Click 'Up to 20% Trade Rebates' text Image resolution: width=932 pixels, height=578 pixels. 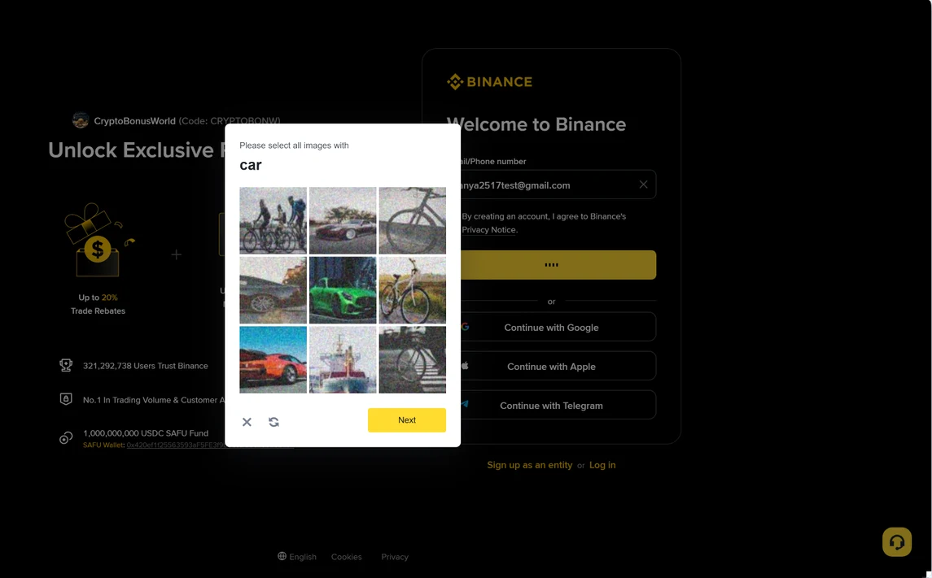(x=98, y=304)
